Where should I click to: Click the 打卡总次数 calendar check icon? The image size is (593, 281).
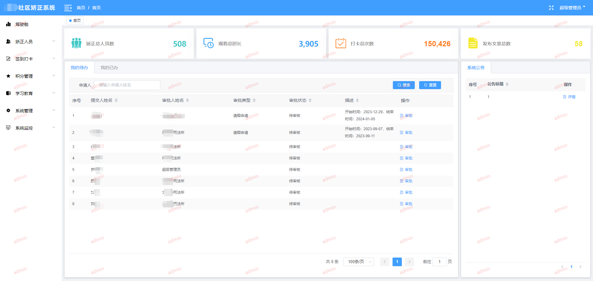pyautogui.click(x=341, y=43)
